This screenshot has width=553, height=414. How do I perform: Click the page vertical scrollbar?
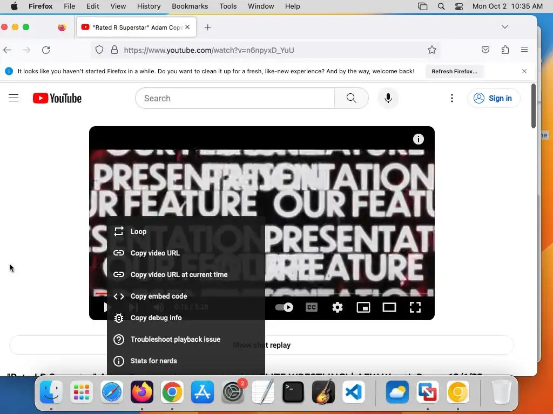click(534, 106)
